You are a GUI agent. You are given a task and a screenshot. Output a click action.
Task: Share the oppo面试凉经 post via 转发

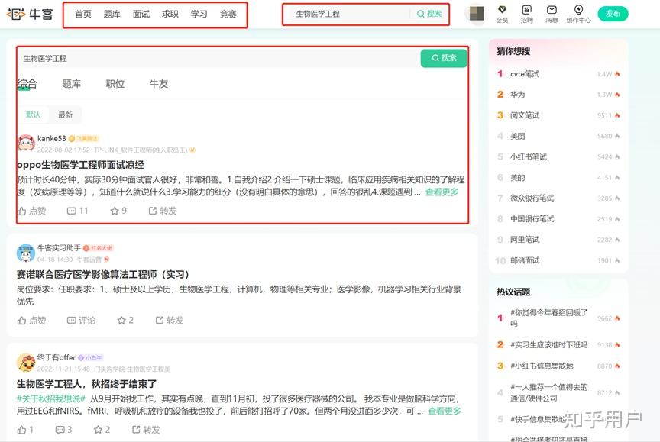coord(163,211)
